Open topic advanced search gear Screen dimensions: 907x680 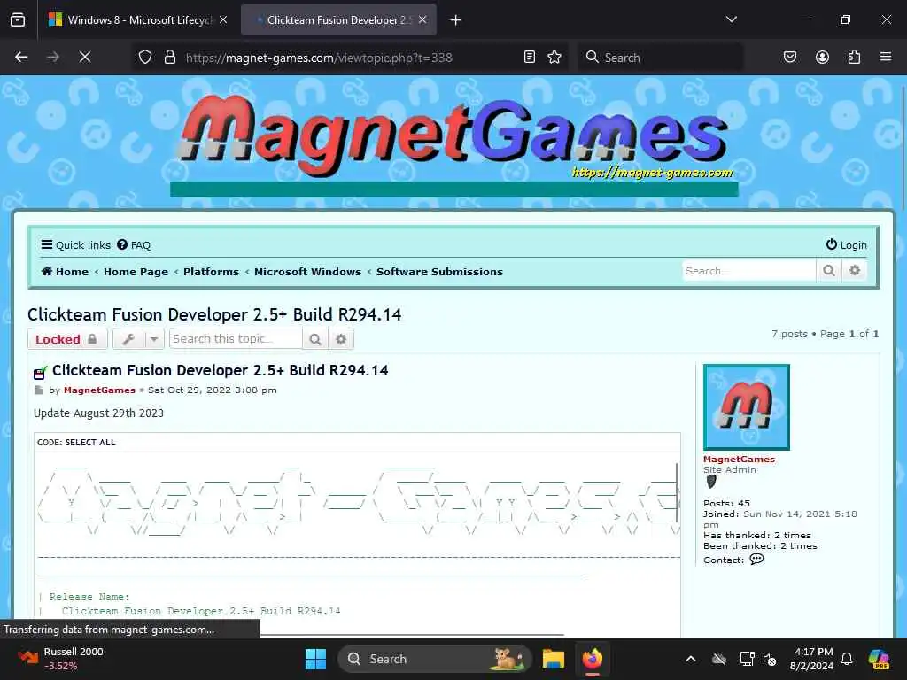coord(341,339)
